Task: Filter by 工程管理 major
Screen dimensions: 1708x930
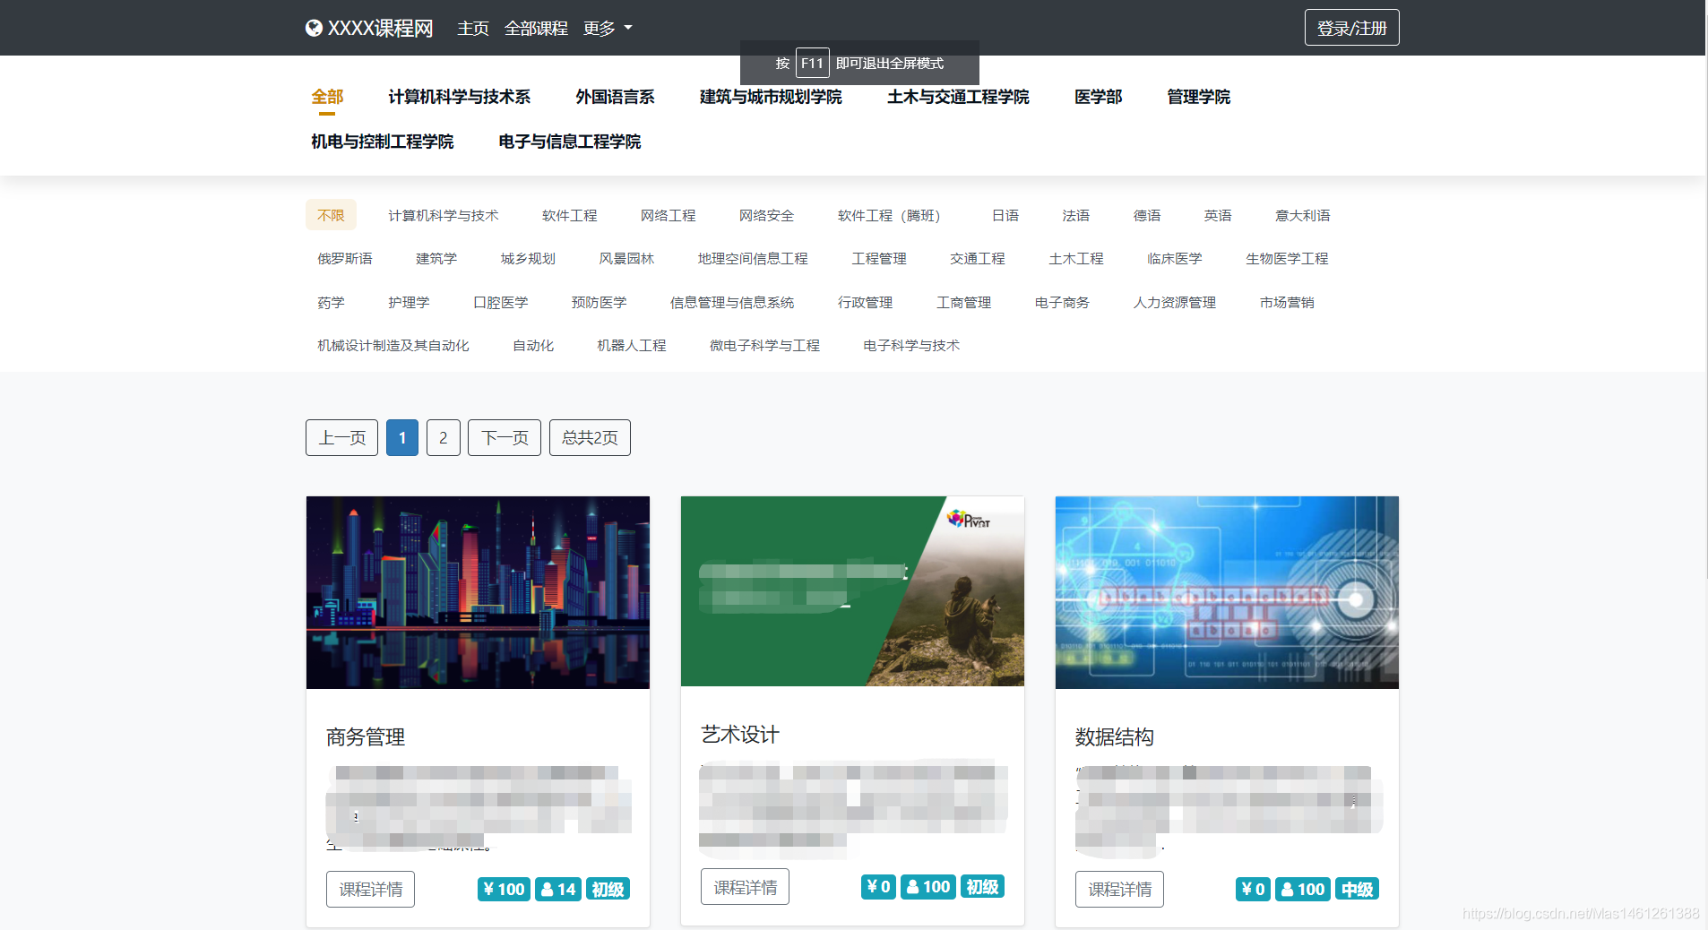Action: point(879,258)
